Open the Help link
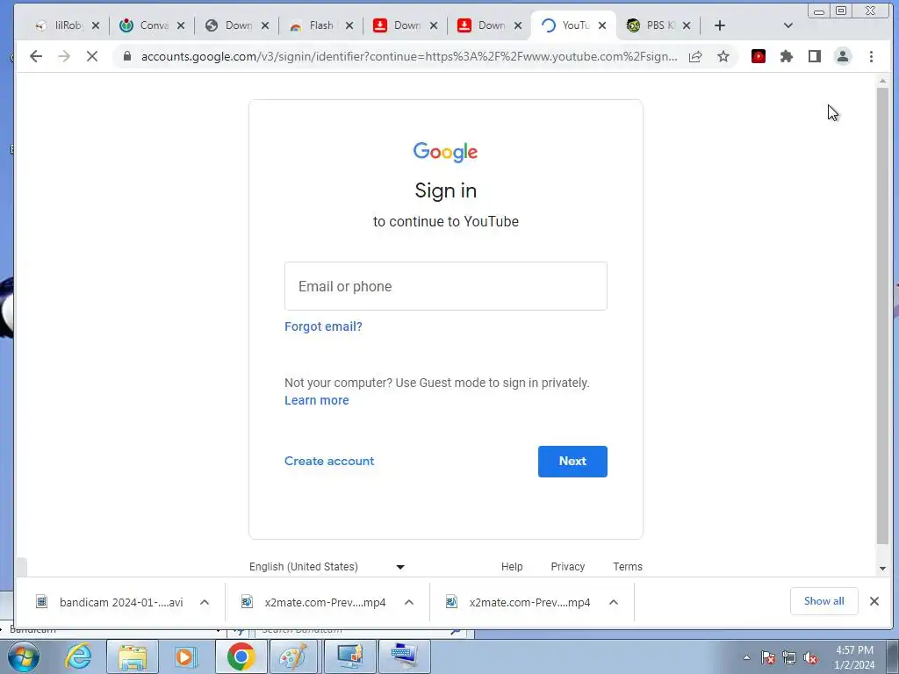The width and height of the screenshot is (899, 674). [512, 567]
